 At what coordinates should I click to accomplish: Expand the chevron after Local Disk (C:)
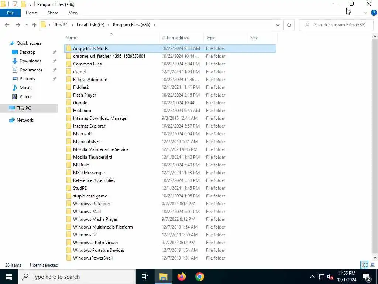click(x=109, y=25)
